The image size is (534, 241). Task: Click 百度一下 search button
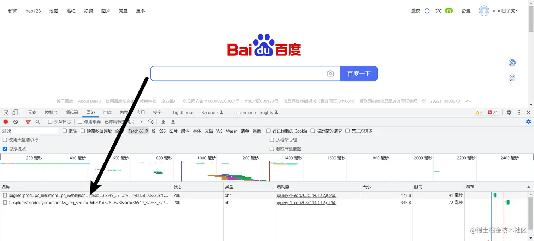(359, 73)
